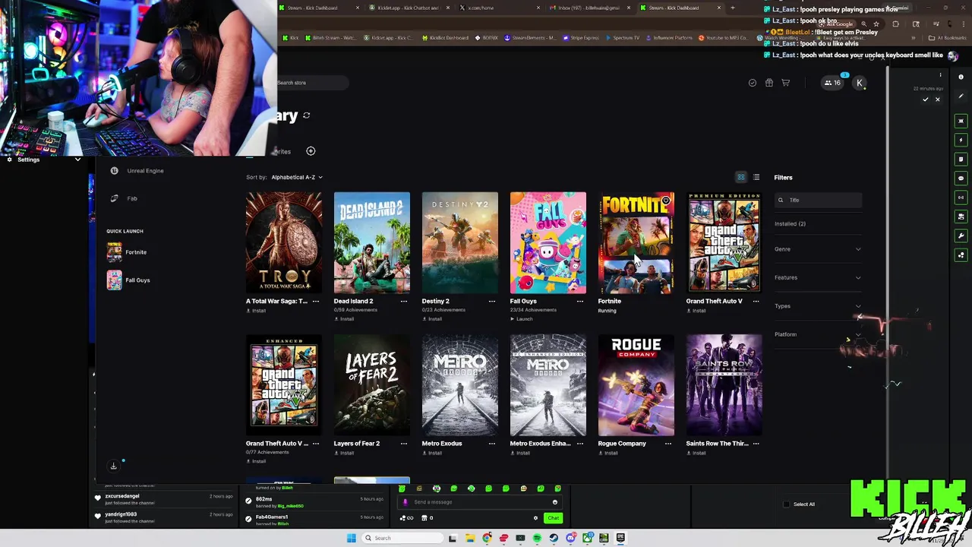This screenshot has width=972, height=547.
Task: Click the Fab sidebar icon
Action: coord(114,198)
